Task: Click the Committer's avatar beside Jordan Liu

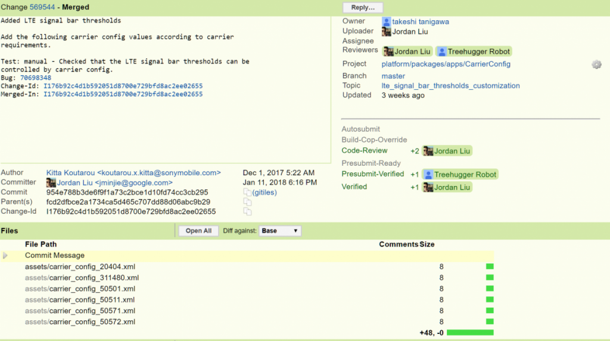Action: tap(51, 183)
